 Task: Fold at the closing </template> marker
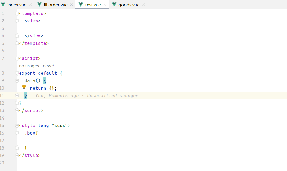pyautogui.click(x=17, y=43)
